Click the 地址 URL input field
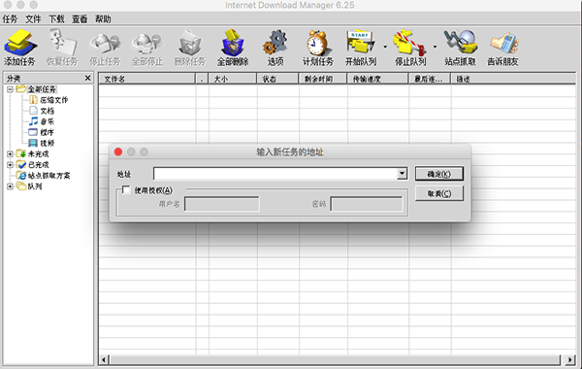The width and height of the screenshot is (582, 369). click(x=275, y=174)
